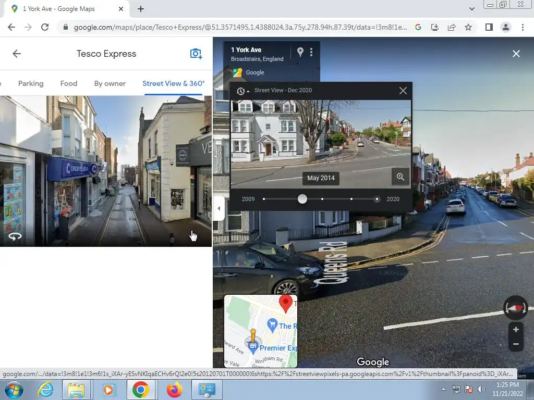Reload the Google Maps page

(45, 27)
